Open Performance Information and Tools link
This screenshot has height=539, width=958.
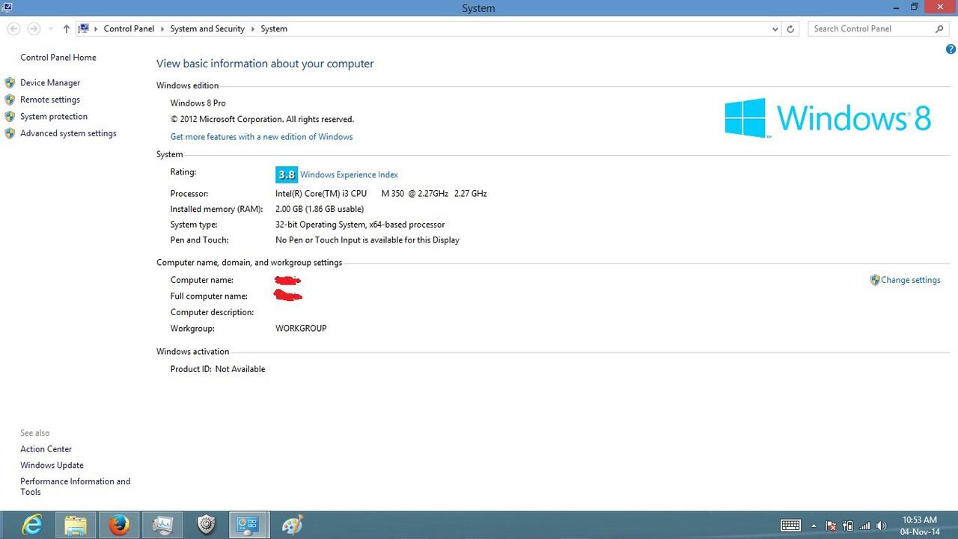[x=75, y=487]
